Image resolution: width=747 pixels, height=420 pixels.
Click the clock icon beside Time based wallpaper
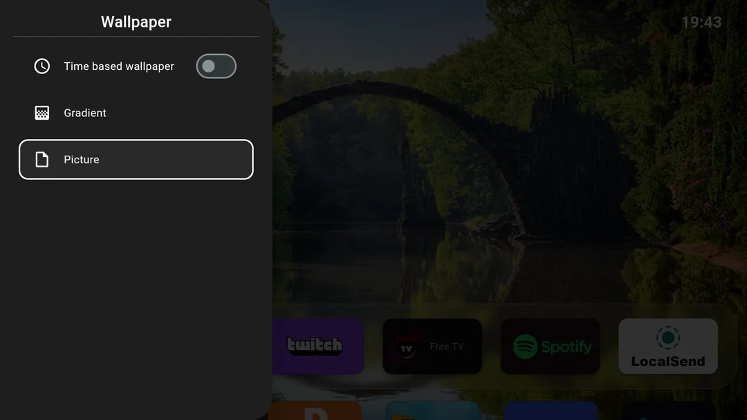point(41,66)
